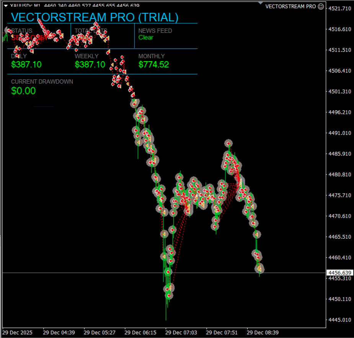
Task: Click the current price tag 4456.639
Action: click(340, 273)
